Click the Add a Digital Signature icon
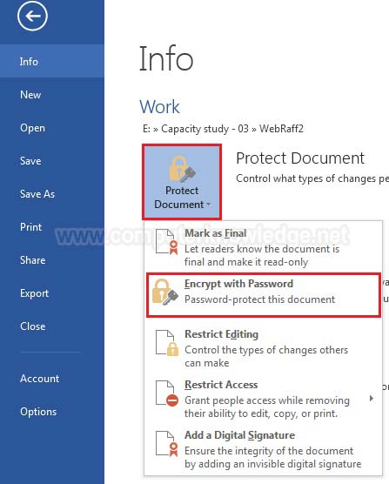The image size is (389, 484). (167, 444)
